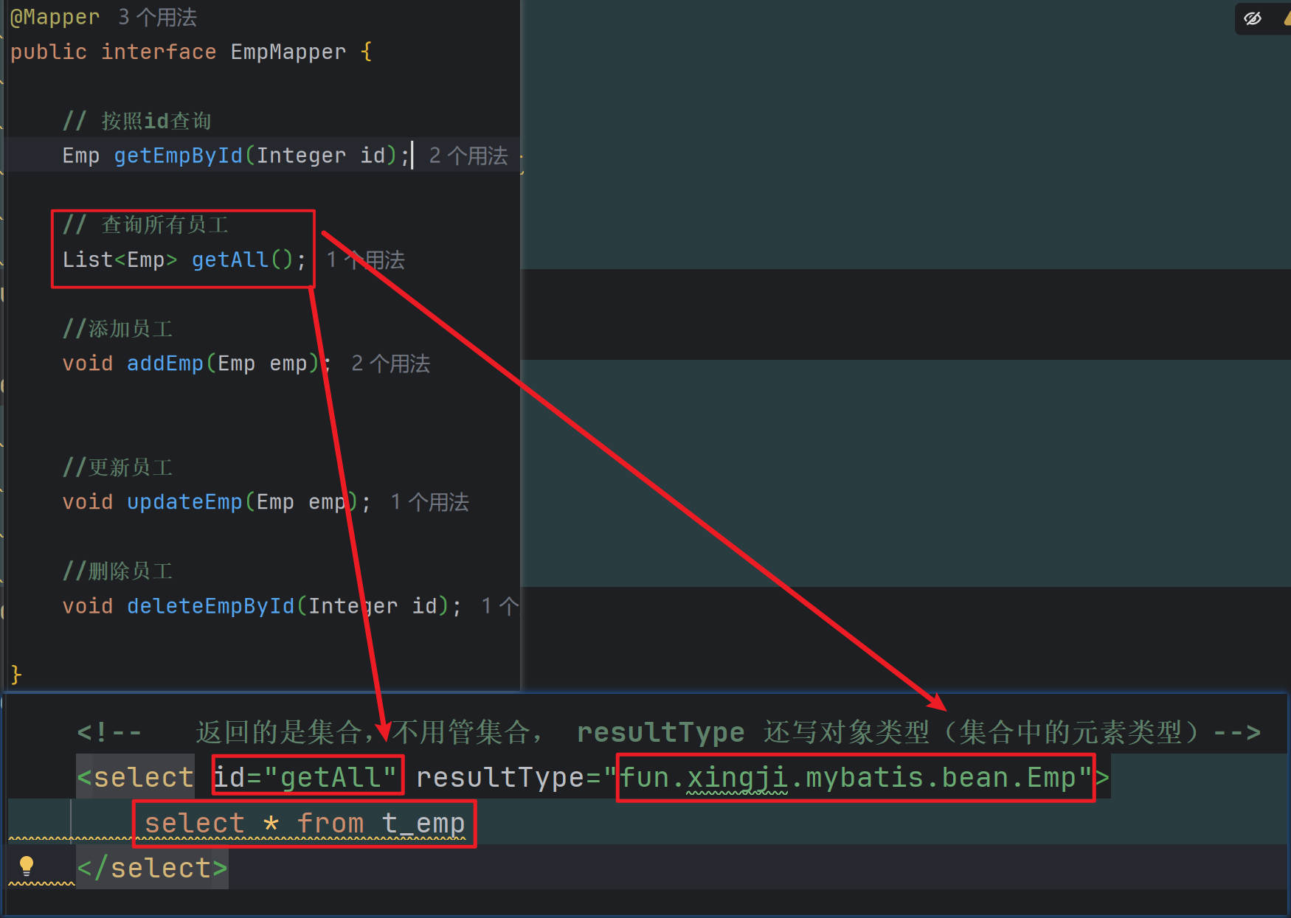
Task: Click the EmpMapper interface name
Action: tap(288, 52)
